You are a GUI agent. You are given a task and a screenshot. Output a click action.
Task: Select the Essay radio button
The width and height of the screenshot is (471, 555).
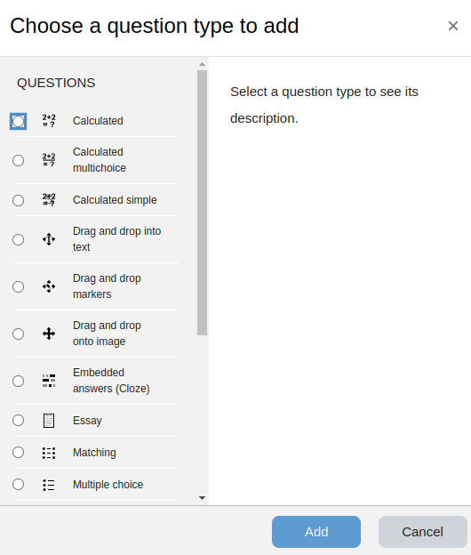(x=18, y=420)
